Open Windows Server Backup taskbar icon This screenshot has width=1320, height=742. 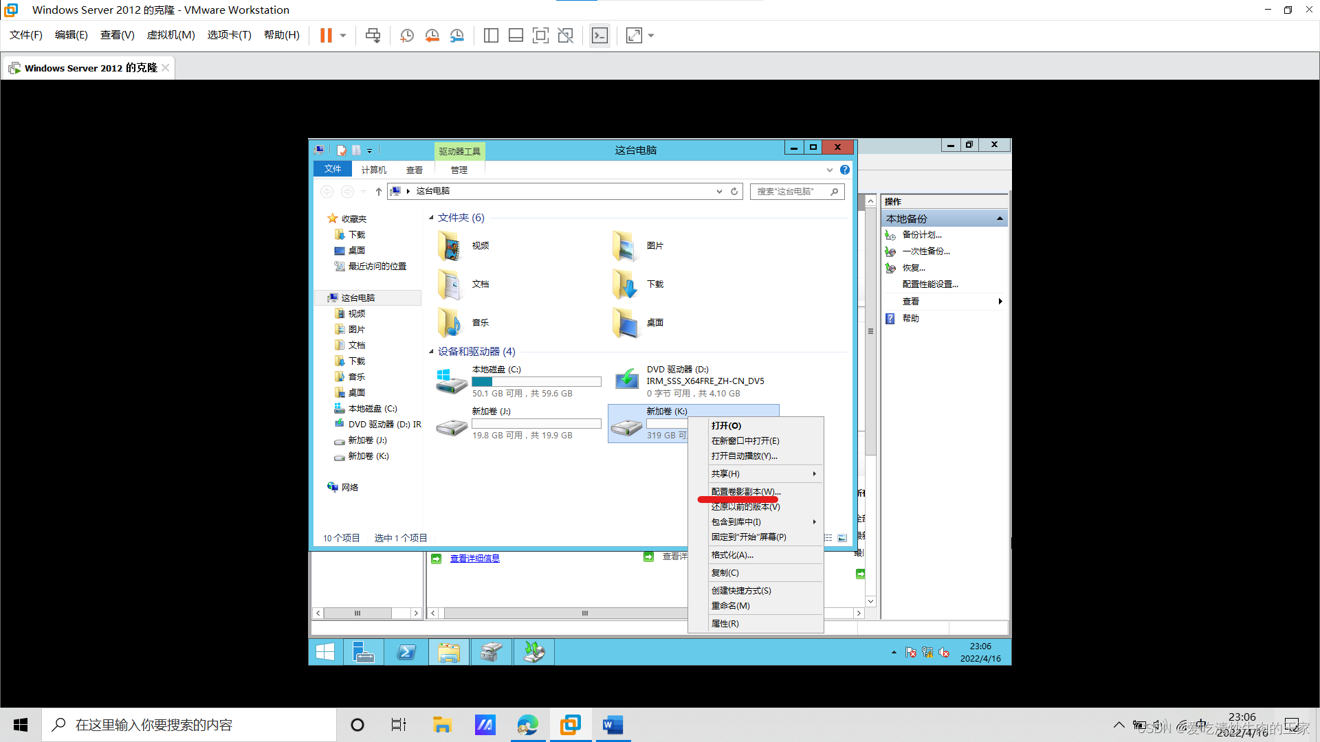pos(534,652)
